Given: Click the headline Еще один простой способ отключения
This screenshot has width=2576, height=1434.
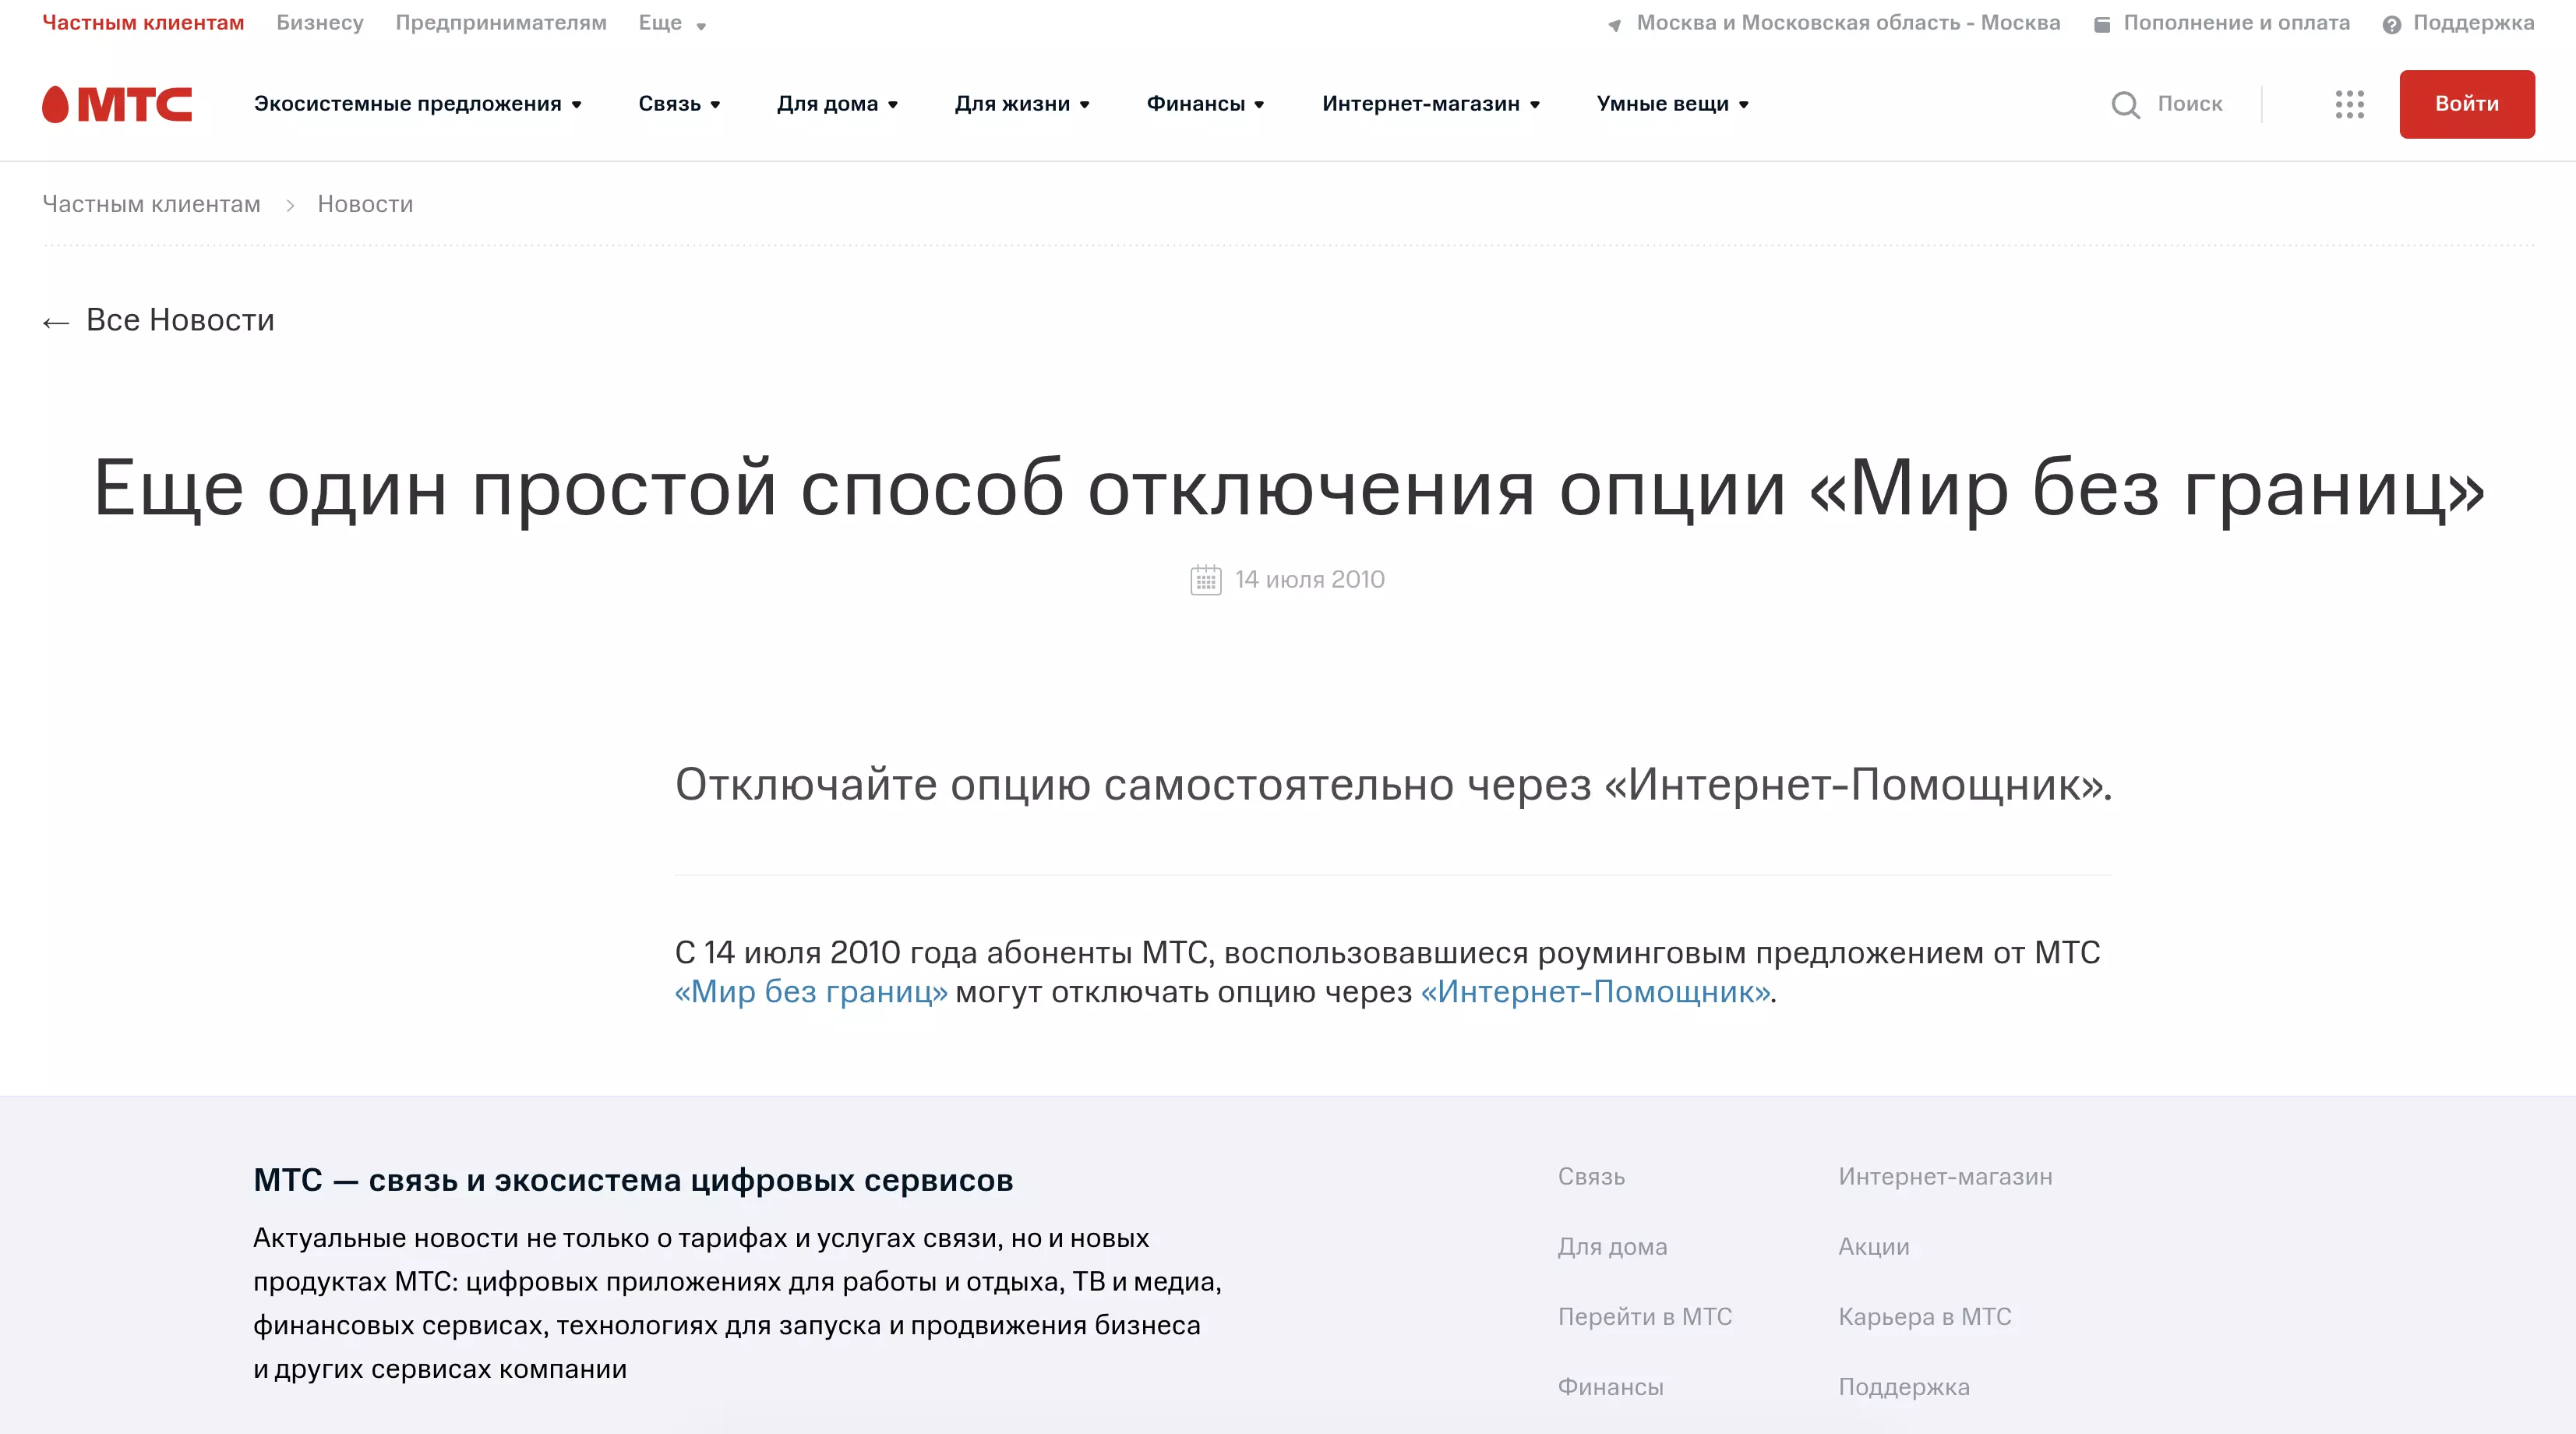Looking at the screenshot, I should 1288,488.
